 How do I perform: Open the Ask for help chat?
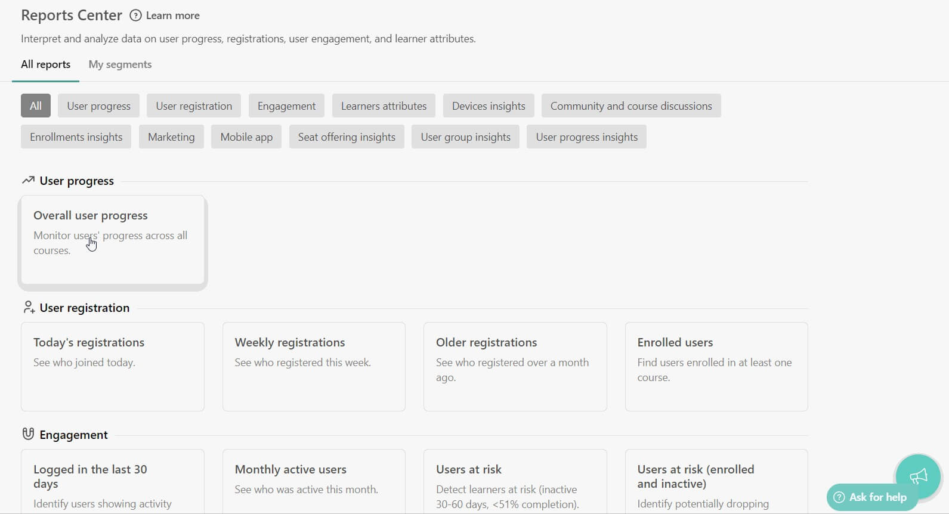coord(871,497)
